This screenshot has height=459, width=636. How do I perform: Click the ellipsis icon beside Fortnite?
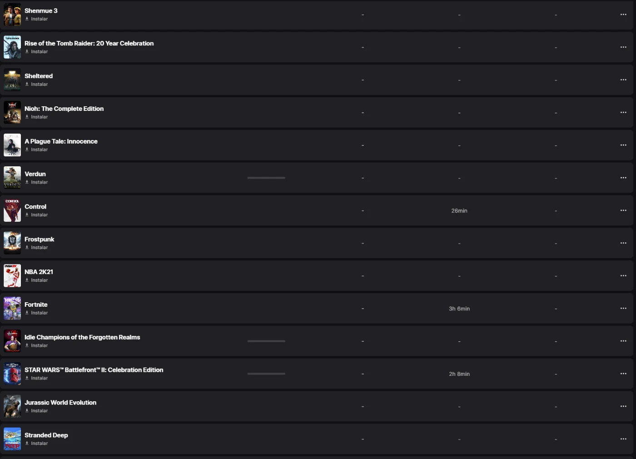point(623,308)
